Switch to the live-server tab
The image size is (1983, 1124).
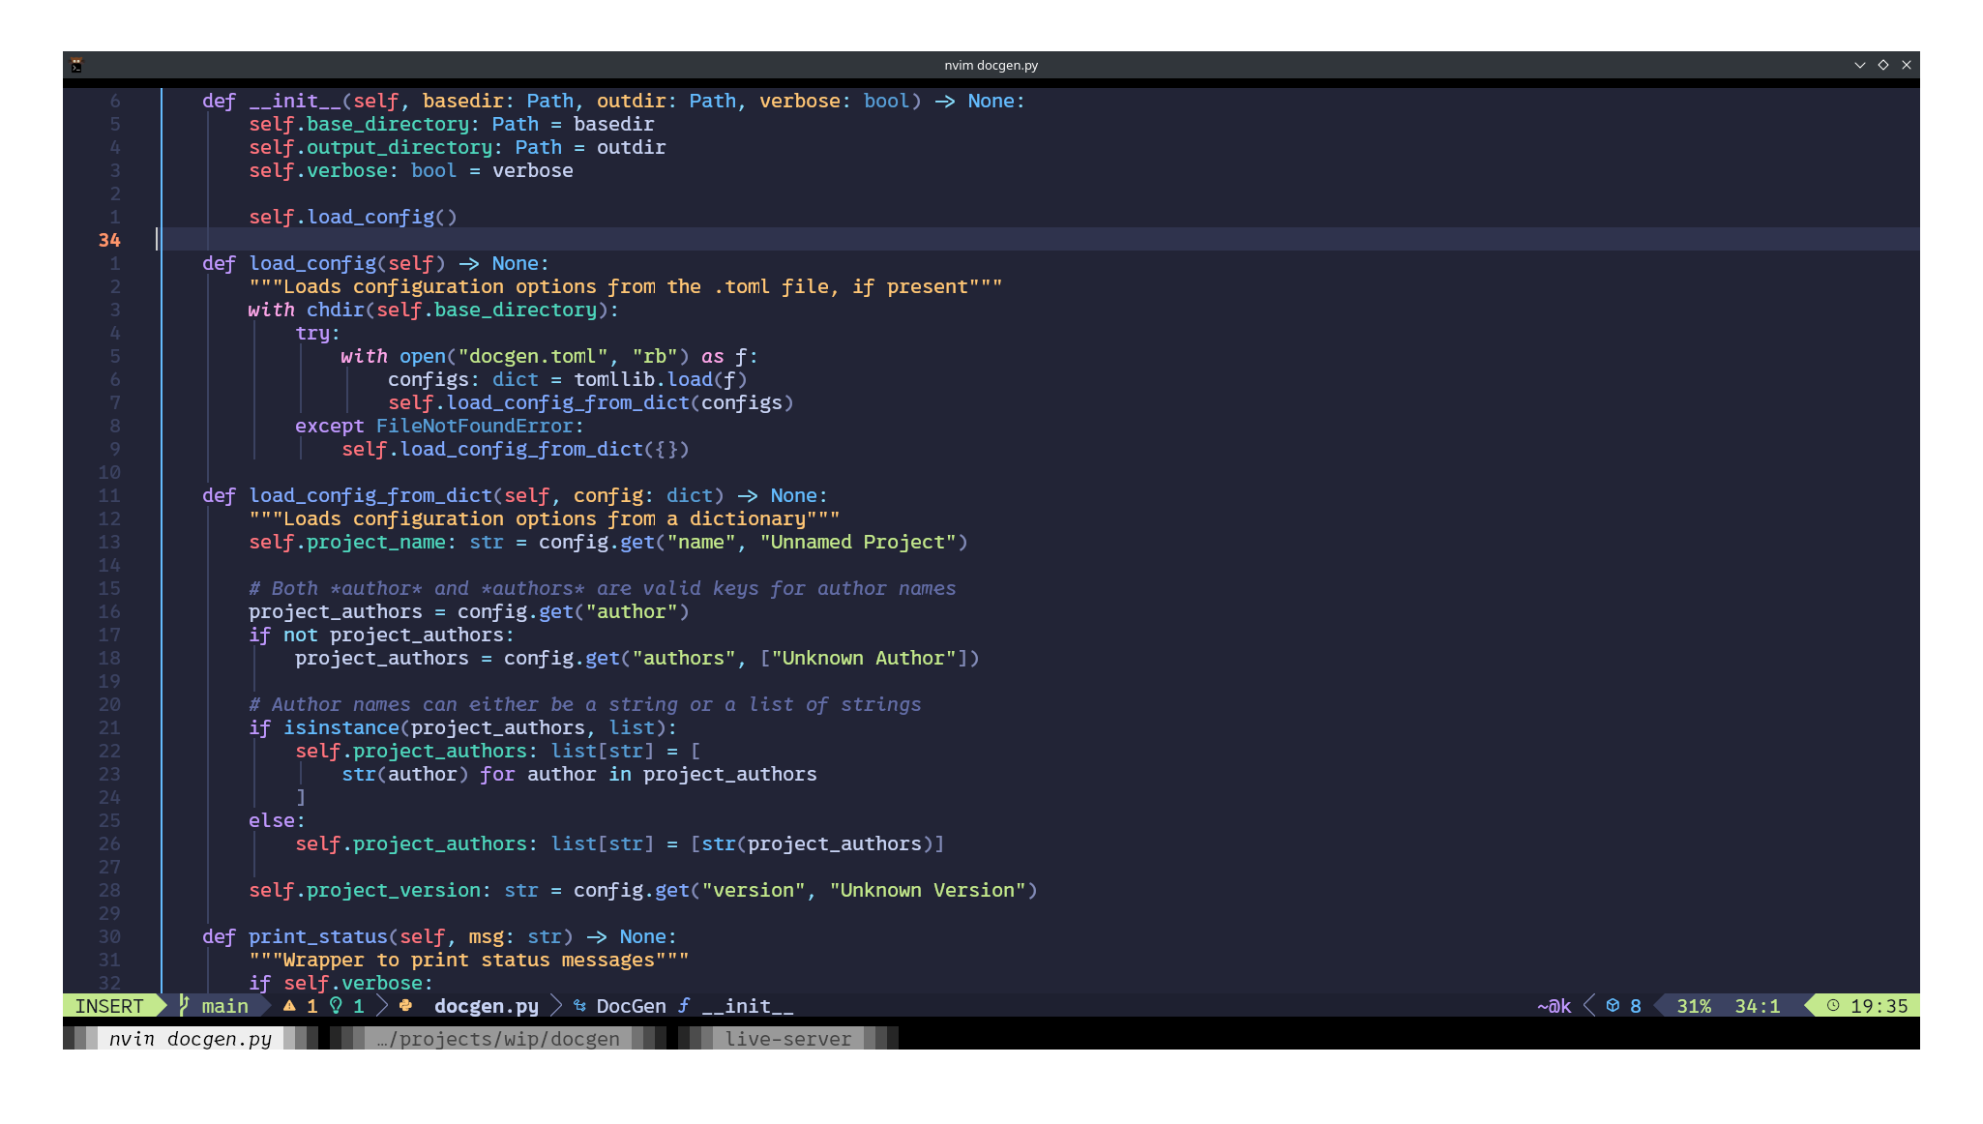pyautogui.click(x=787, y=1039)
